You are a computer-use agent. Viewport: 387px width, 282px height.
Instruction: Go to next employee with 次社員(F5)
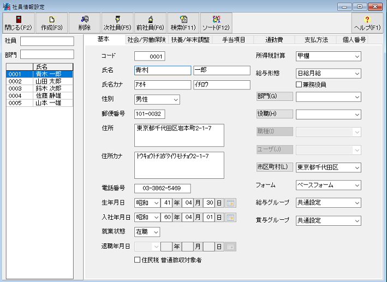117,23
